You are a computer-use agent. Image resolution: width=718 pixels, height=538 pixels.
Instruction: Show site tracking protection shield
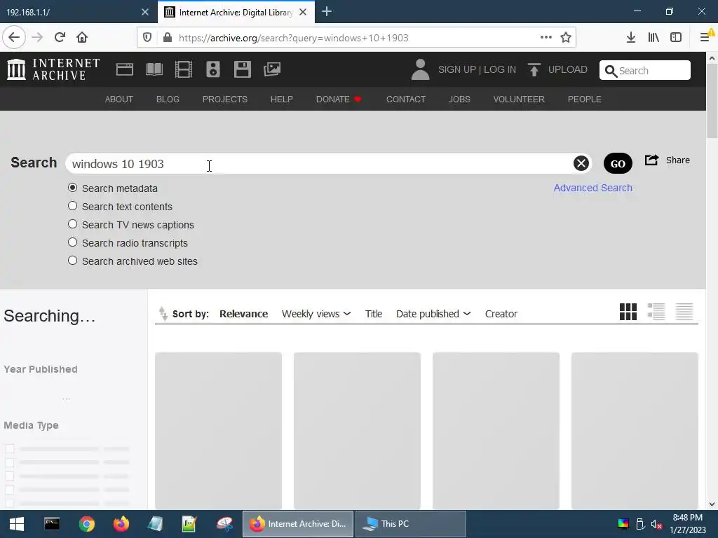147,38
